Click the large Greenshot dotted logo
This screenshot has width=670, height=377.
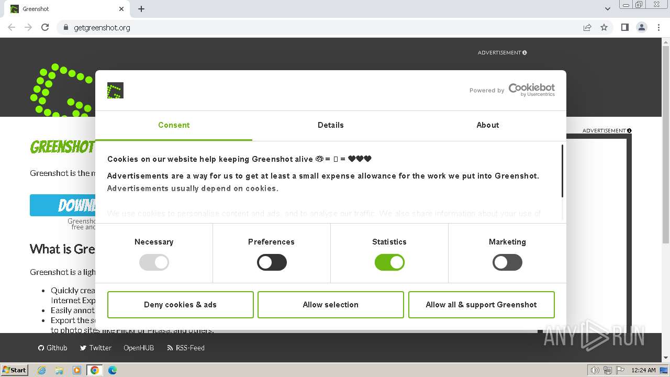click(62, 90)
